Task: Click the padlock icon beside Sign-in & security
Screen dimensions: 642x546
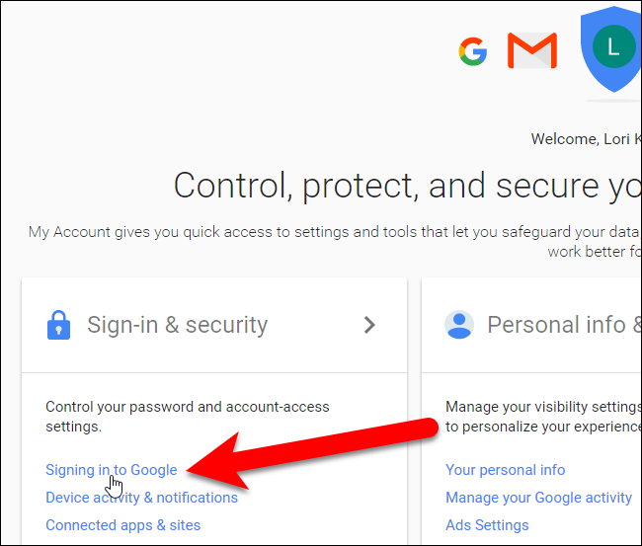Action: (x=58, y=325)
